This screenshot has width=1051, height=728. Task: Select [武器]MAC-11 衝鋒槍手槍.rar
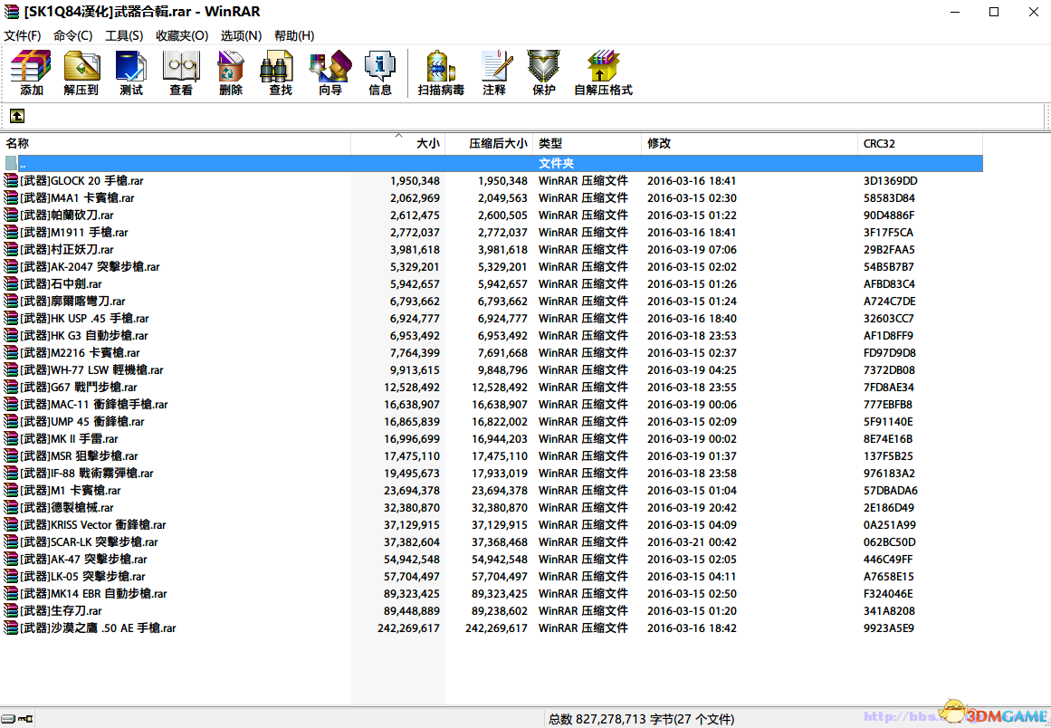tap(94, 404)
